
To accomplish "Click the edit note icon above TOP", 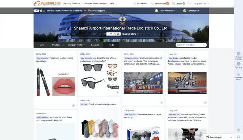I will (x=238, y=130).
